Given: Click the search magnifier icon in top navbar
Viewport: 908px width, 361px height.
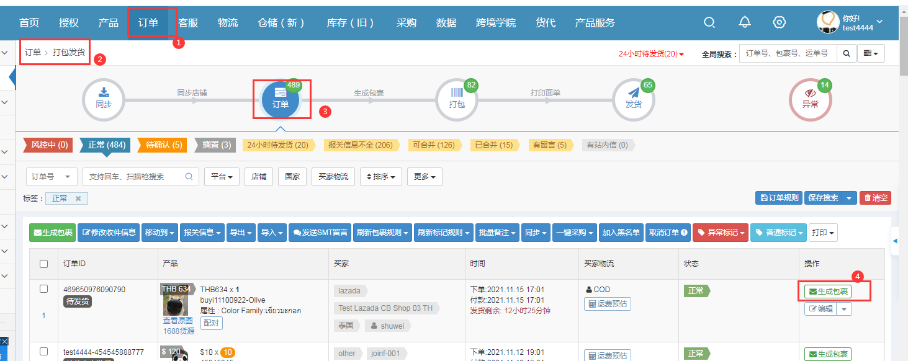Looking at the screenshot, I should point(709,23).
